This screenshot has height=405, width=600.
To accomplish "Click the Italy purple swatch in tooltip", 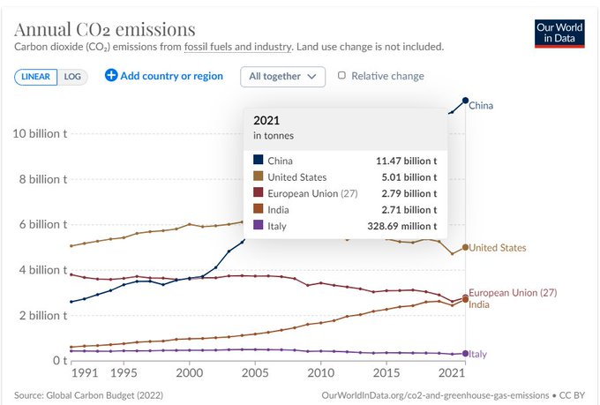I will coord(258,227).
